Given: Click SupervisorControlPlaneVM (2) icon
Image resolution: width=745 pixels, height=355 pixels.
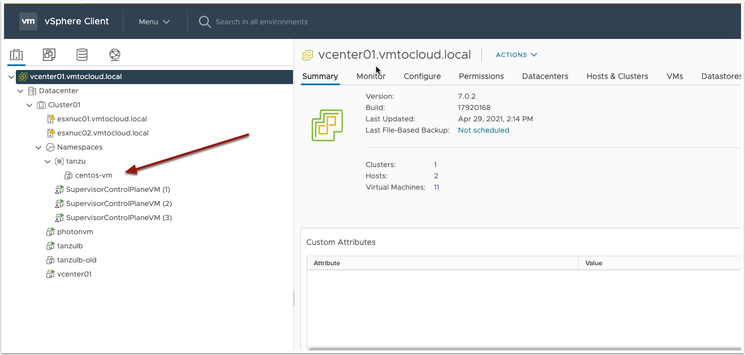Looking at the screenshot, I should pos(59,204).
